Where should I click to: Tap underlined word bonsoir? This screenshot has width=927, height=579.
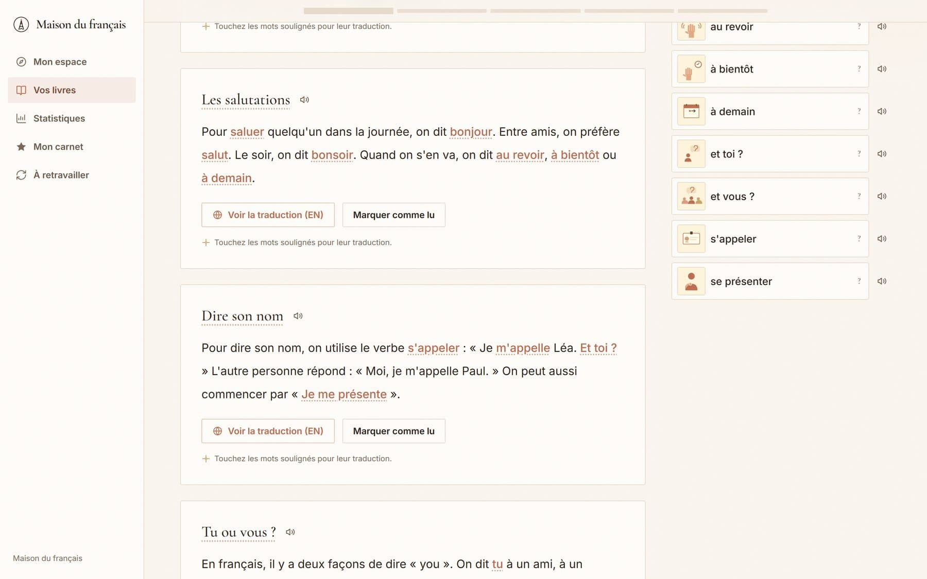pos(332,155)
